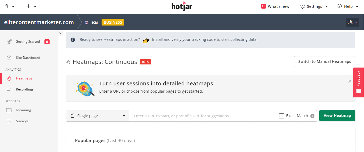Open Getting Started rocket item
This screenshot has height=152, width=364.
click(x=27, y=42)
